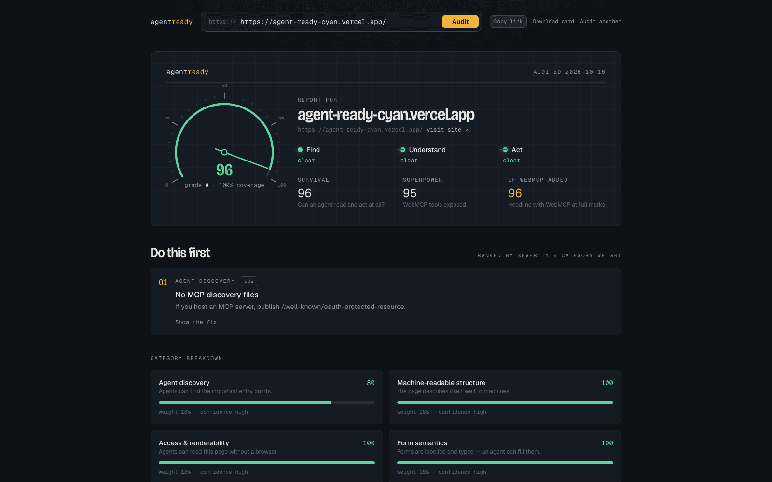Image resolution: width=772 pixels, height=482 pixels.
Task: Click the score gauge needle hub
Action: [224, 152]
